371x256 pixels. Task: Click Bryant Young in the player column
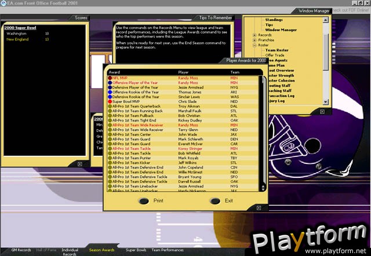pos(190,177)
